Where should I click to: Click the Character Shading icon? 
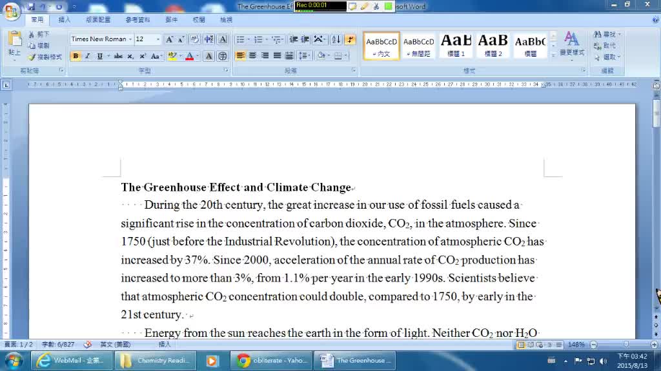coord(208,56)
